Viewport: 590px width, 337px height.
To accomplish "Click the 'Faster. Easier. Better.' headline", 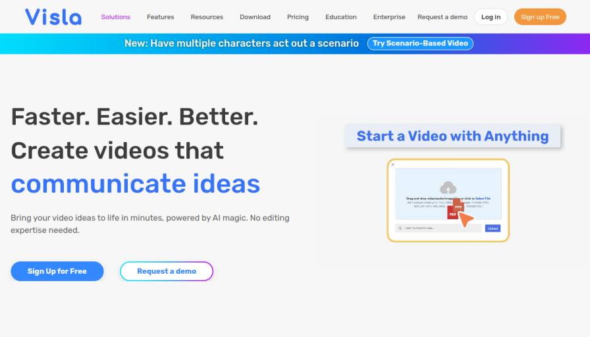I will click(135, 117).
